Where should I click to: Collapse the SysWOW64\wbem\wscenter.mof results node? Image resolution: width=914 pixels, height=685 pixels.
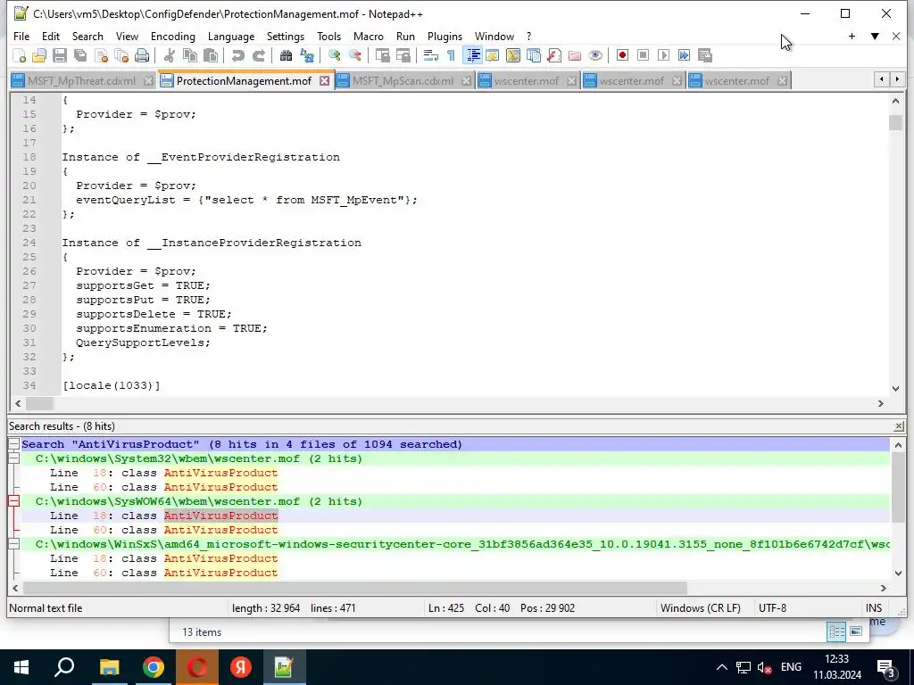pos(13,501)
